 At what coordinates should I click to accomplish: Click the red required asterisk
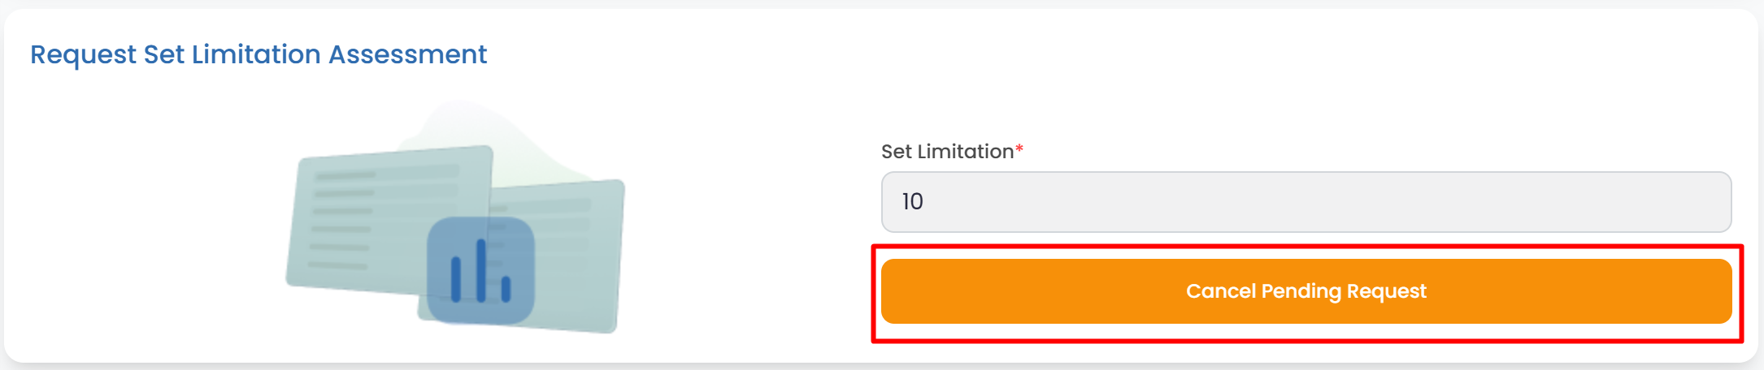pyautogui.click(x=1019, y=150)
